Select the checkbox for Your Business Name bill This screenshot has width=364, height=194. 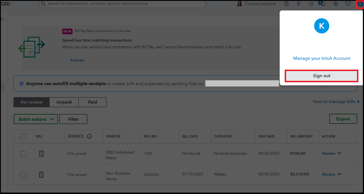point(23,175)
